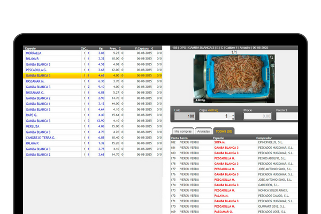Image resolution: width=321 pixels, height=214 pixels.
Task: Click the RAPE G. species entry
Action: coord(33,115)
